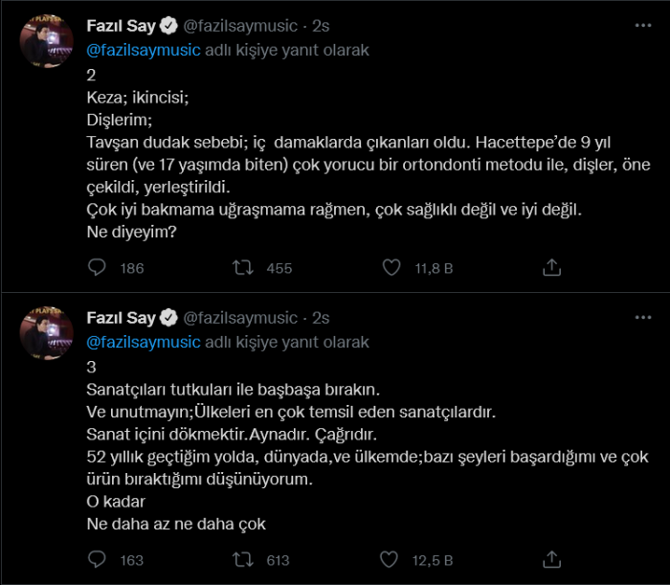Click Fazıl Say display name in second tweet

point(121,317)
